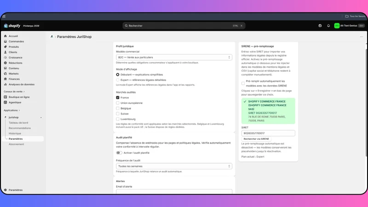368x207 pixels.
Task: Click the Commandes icon in sidebar
Action: coord(6,41)
